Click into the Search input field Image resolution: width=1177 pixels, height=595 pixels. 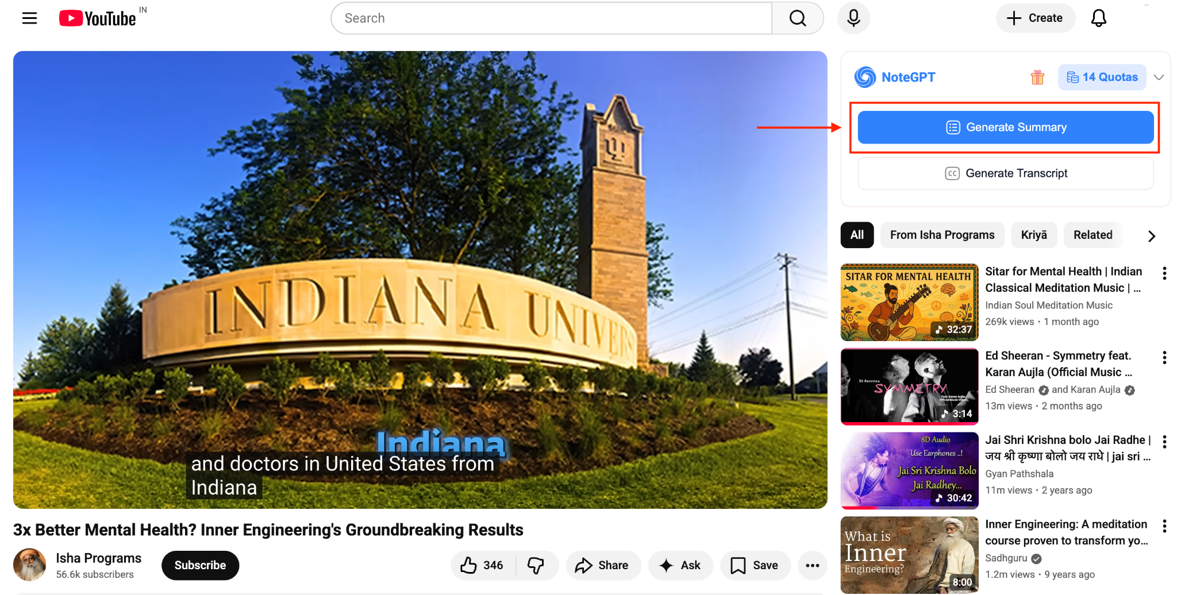(552, 18)
